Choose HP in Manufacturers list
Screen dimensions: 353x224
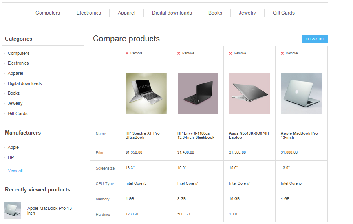11,157
